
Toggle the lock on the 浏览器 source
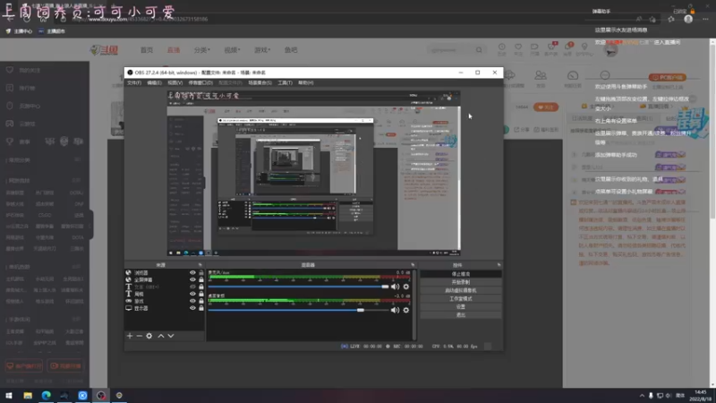tap(200, 273)
